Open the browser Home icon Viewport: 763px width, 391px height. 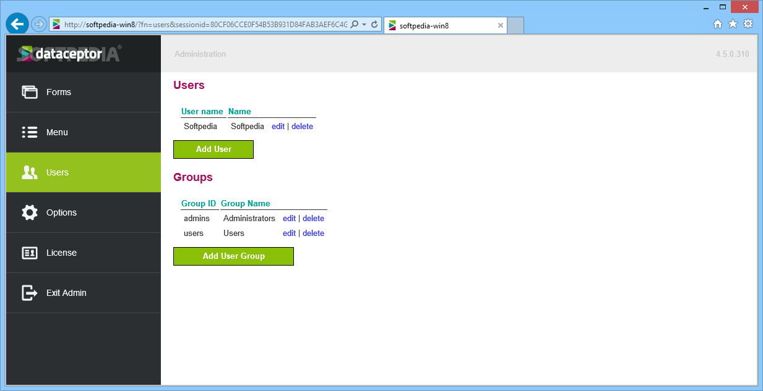[x=718, y=24]
